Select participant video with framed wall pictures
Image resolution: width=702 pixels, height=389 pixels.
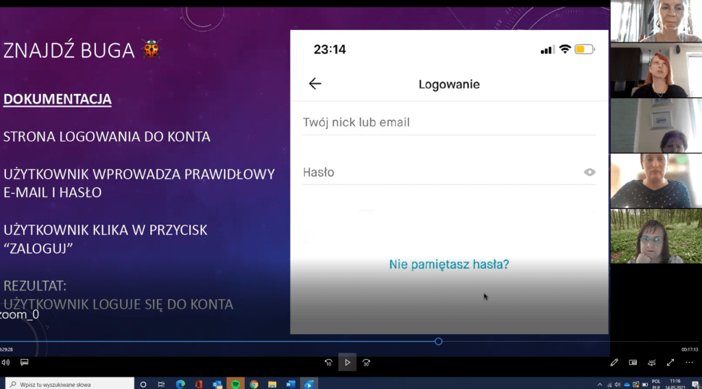(656, 125)
